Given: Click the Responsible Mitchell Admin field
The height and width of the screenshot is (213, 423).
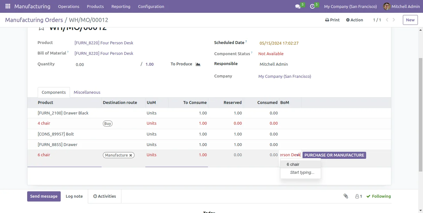Looking at the screenshot, I should pos(274,64).
